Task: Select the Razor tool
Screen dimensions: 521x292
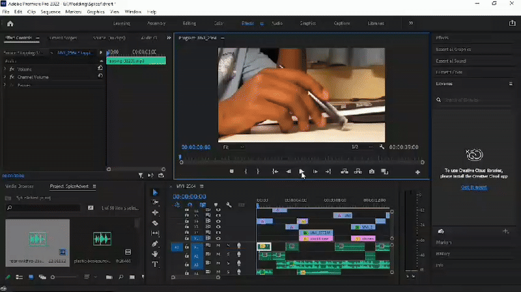Action: coord(155,223)
